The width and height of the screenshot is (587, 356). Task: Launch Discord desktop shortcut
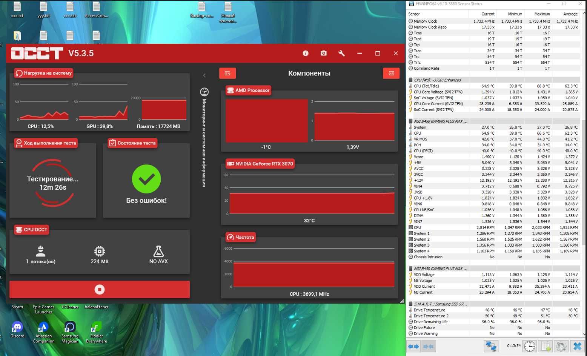click(17, 330)
